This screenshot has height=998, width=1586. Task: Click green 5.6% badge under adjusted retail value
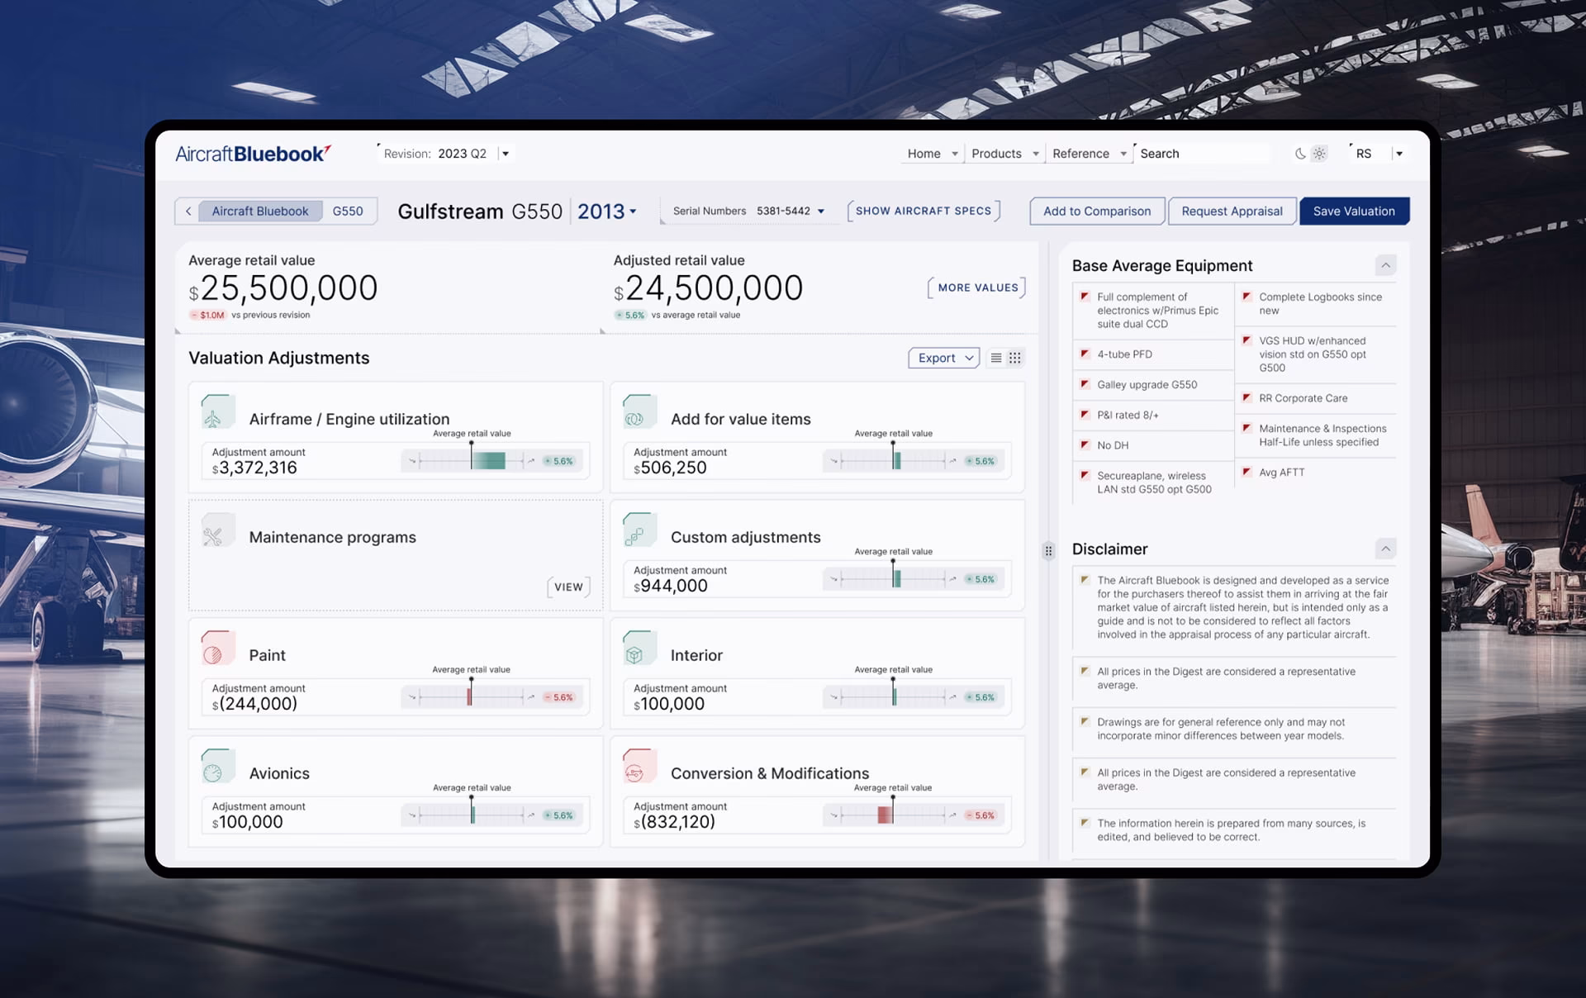630,315
